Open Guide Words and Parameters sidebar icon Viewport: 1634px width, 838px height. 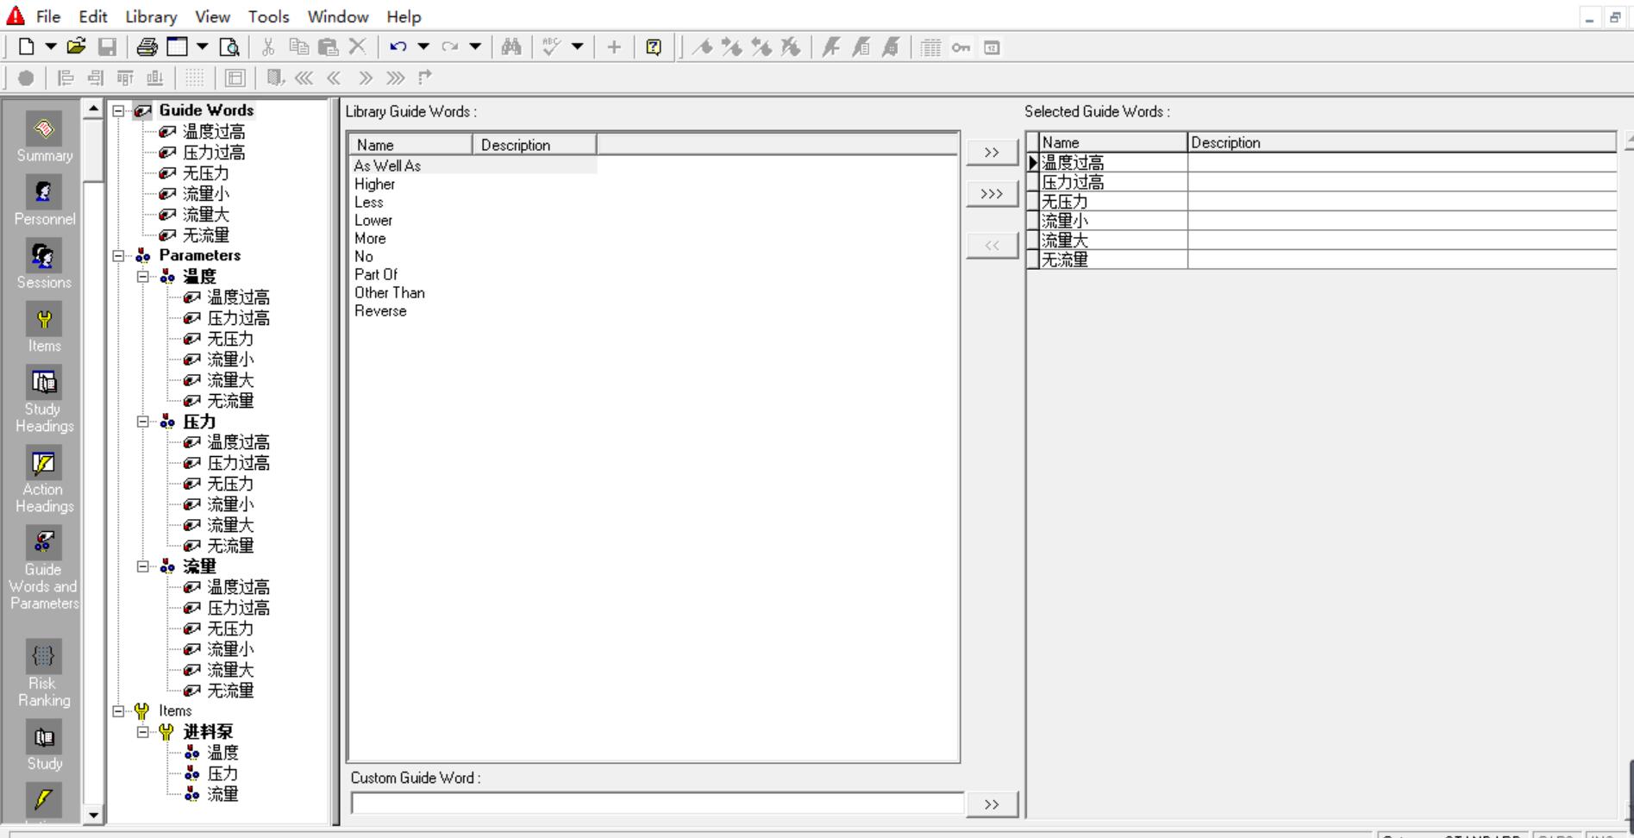pyautogui.click(x=44, y=569)
